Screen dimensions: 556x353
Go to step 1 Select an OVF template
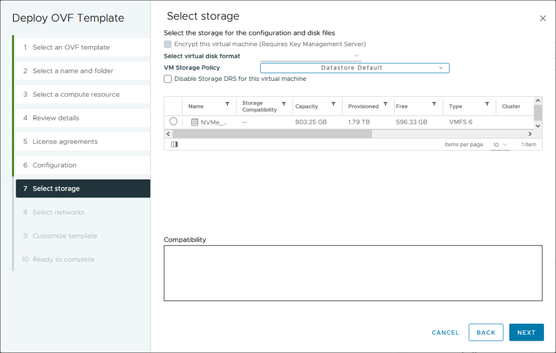coord(83,47)
